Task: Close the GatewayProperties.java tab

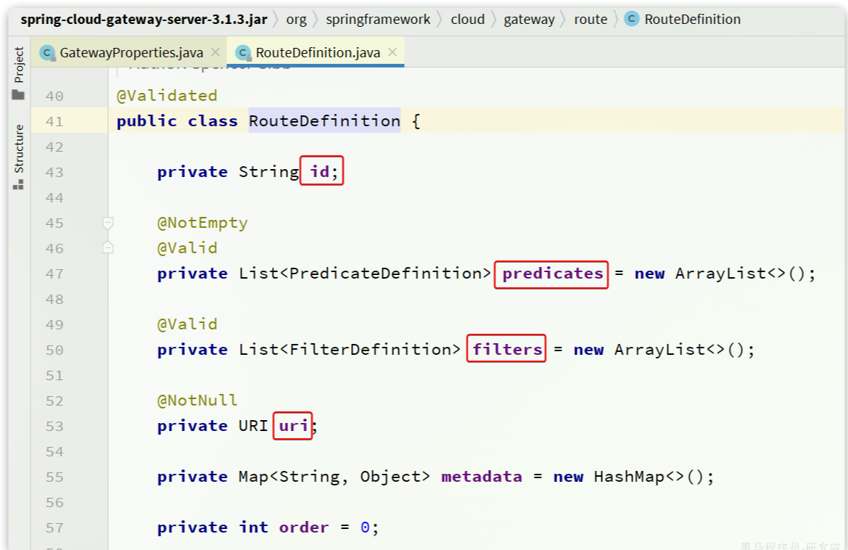Action: pos(215,52)
